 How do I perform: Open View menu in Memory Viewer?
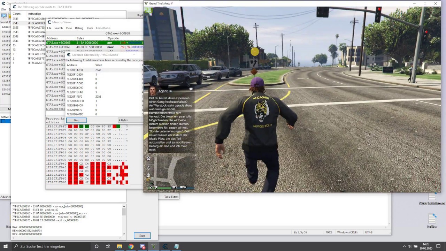pos(69,28)
